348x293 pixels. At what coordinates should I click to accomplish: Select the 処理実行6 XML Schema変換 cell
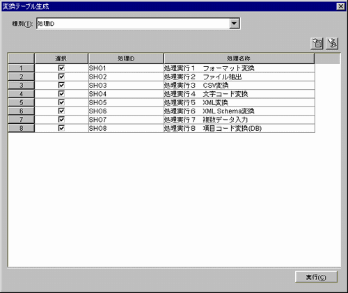tap(239, 111)
